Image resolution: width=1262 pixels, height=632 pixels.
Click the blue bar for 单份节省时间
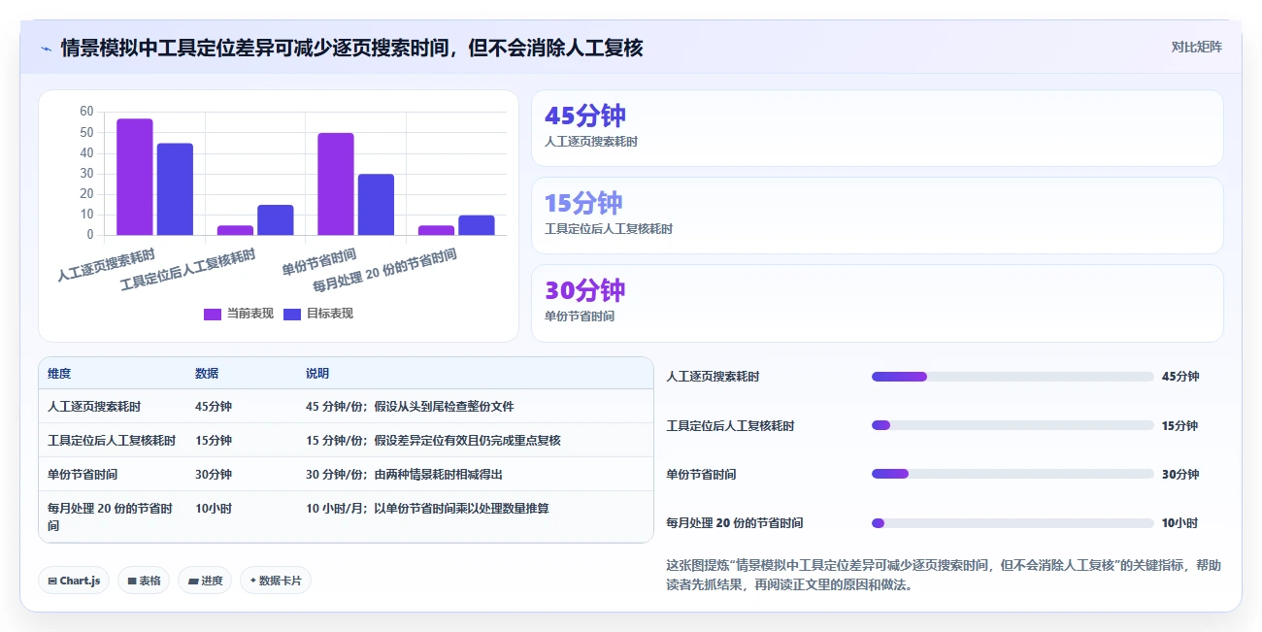(376, 204)
